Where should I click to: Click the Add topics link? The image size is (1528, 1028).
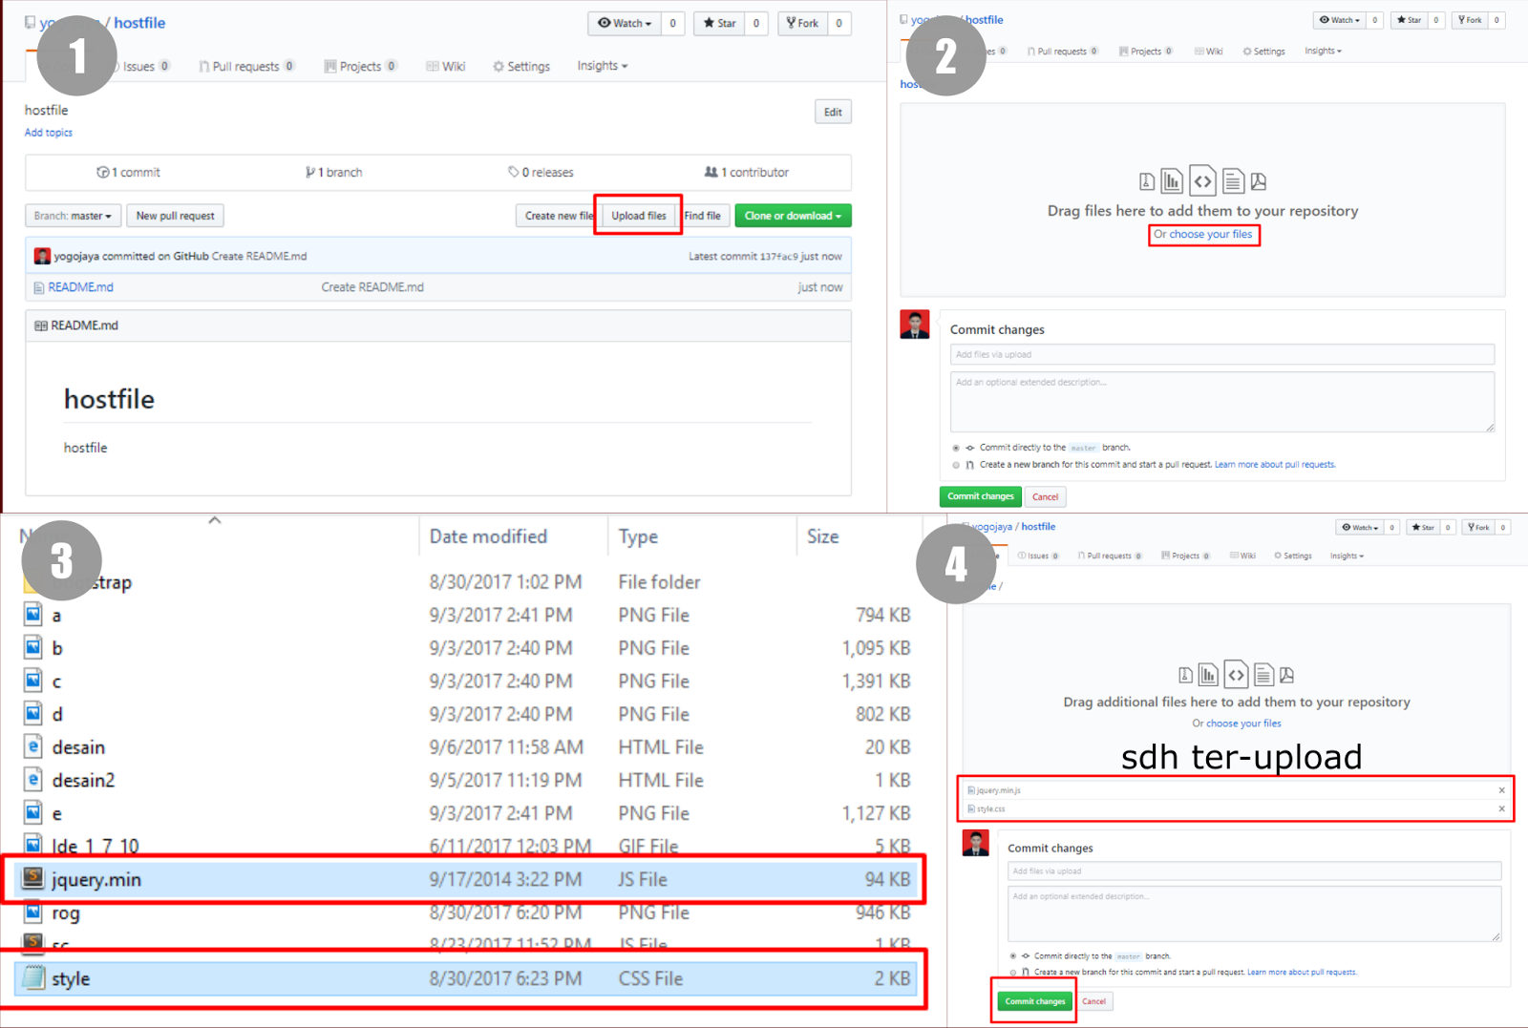[x=49, y=133]
